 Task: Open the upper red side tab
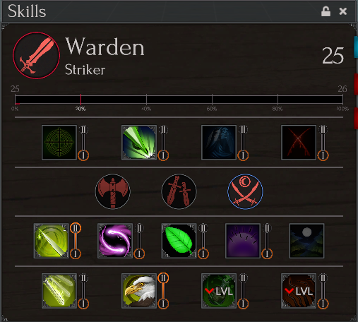tap(356, 84)
